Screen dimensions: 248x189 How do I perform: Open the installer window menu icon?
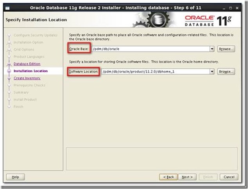click(7, 8)
